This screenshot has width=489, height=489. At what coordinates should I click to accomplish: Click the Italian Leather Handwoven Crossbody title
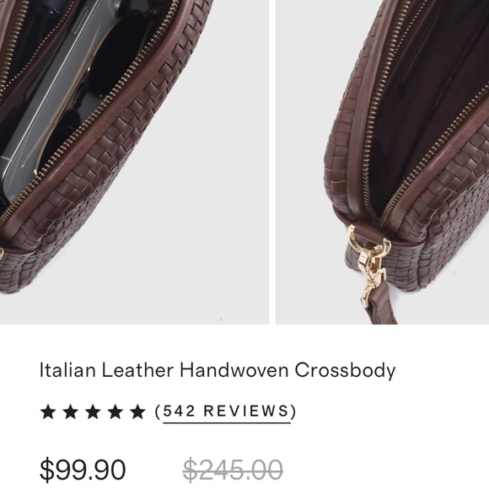tap(218, 370)
